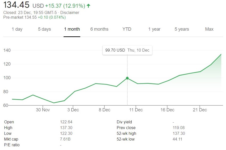The height and width of the screenshot is (150, 226).
Task: Click the 7.61B market cap value
Action: pos(65,139)
